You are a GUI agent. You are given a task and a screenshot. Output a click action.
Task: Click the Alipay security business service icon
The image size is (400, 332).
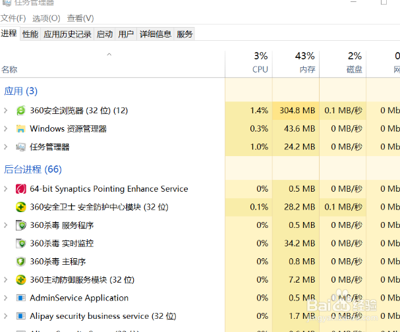tap(21, 316)
